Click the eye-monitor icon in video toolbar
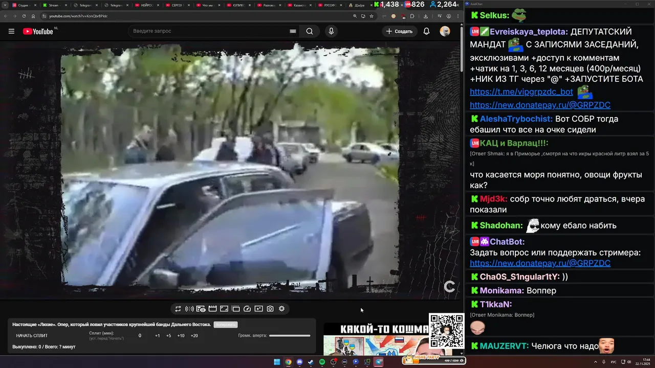Viewport: 655px width, 368px height. point(201,309)
